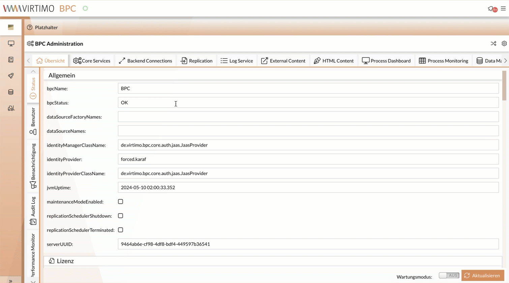The height and width of the screenshot is (283, 509).
Task: Open the monitor icon in left sidebar
Action: click(11, 43)
